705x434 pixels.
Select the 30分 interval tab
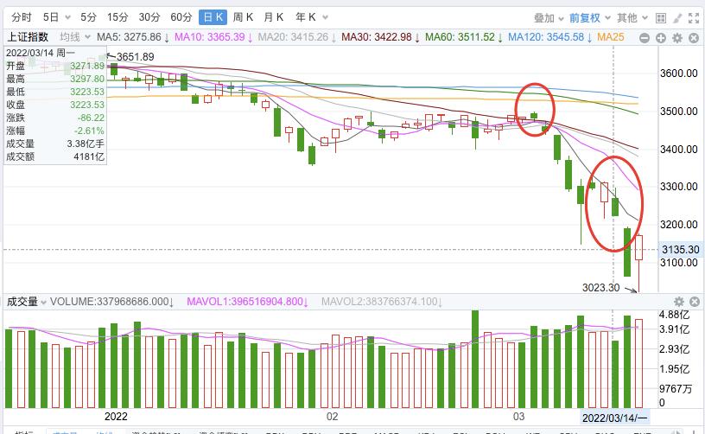pyautogui.click(x=149, y=17)
